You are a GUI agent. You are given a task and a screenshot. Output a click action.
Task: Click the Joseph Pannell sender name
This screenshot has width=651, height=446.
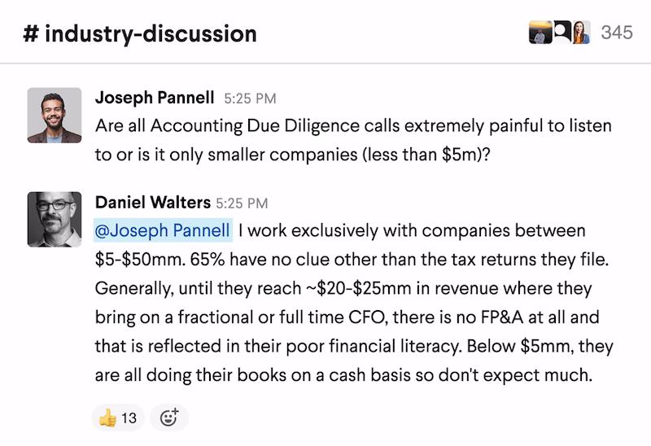[155, 98]
